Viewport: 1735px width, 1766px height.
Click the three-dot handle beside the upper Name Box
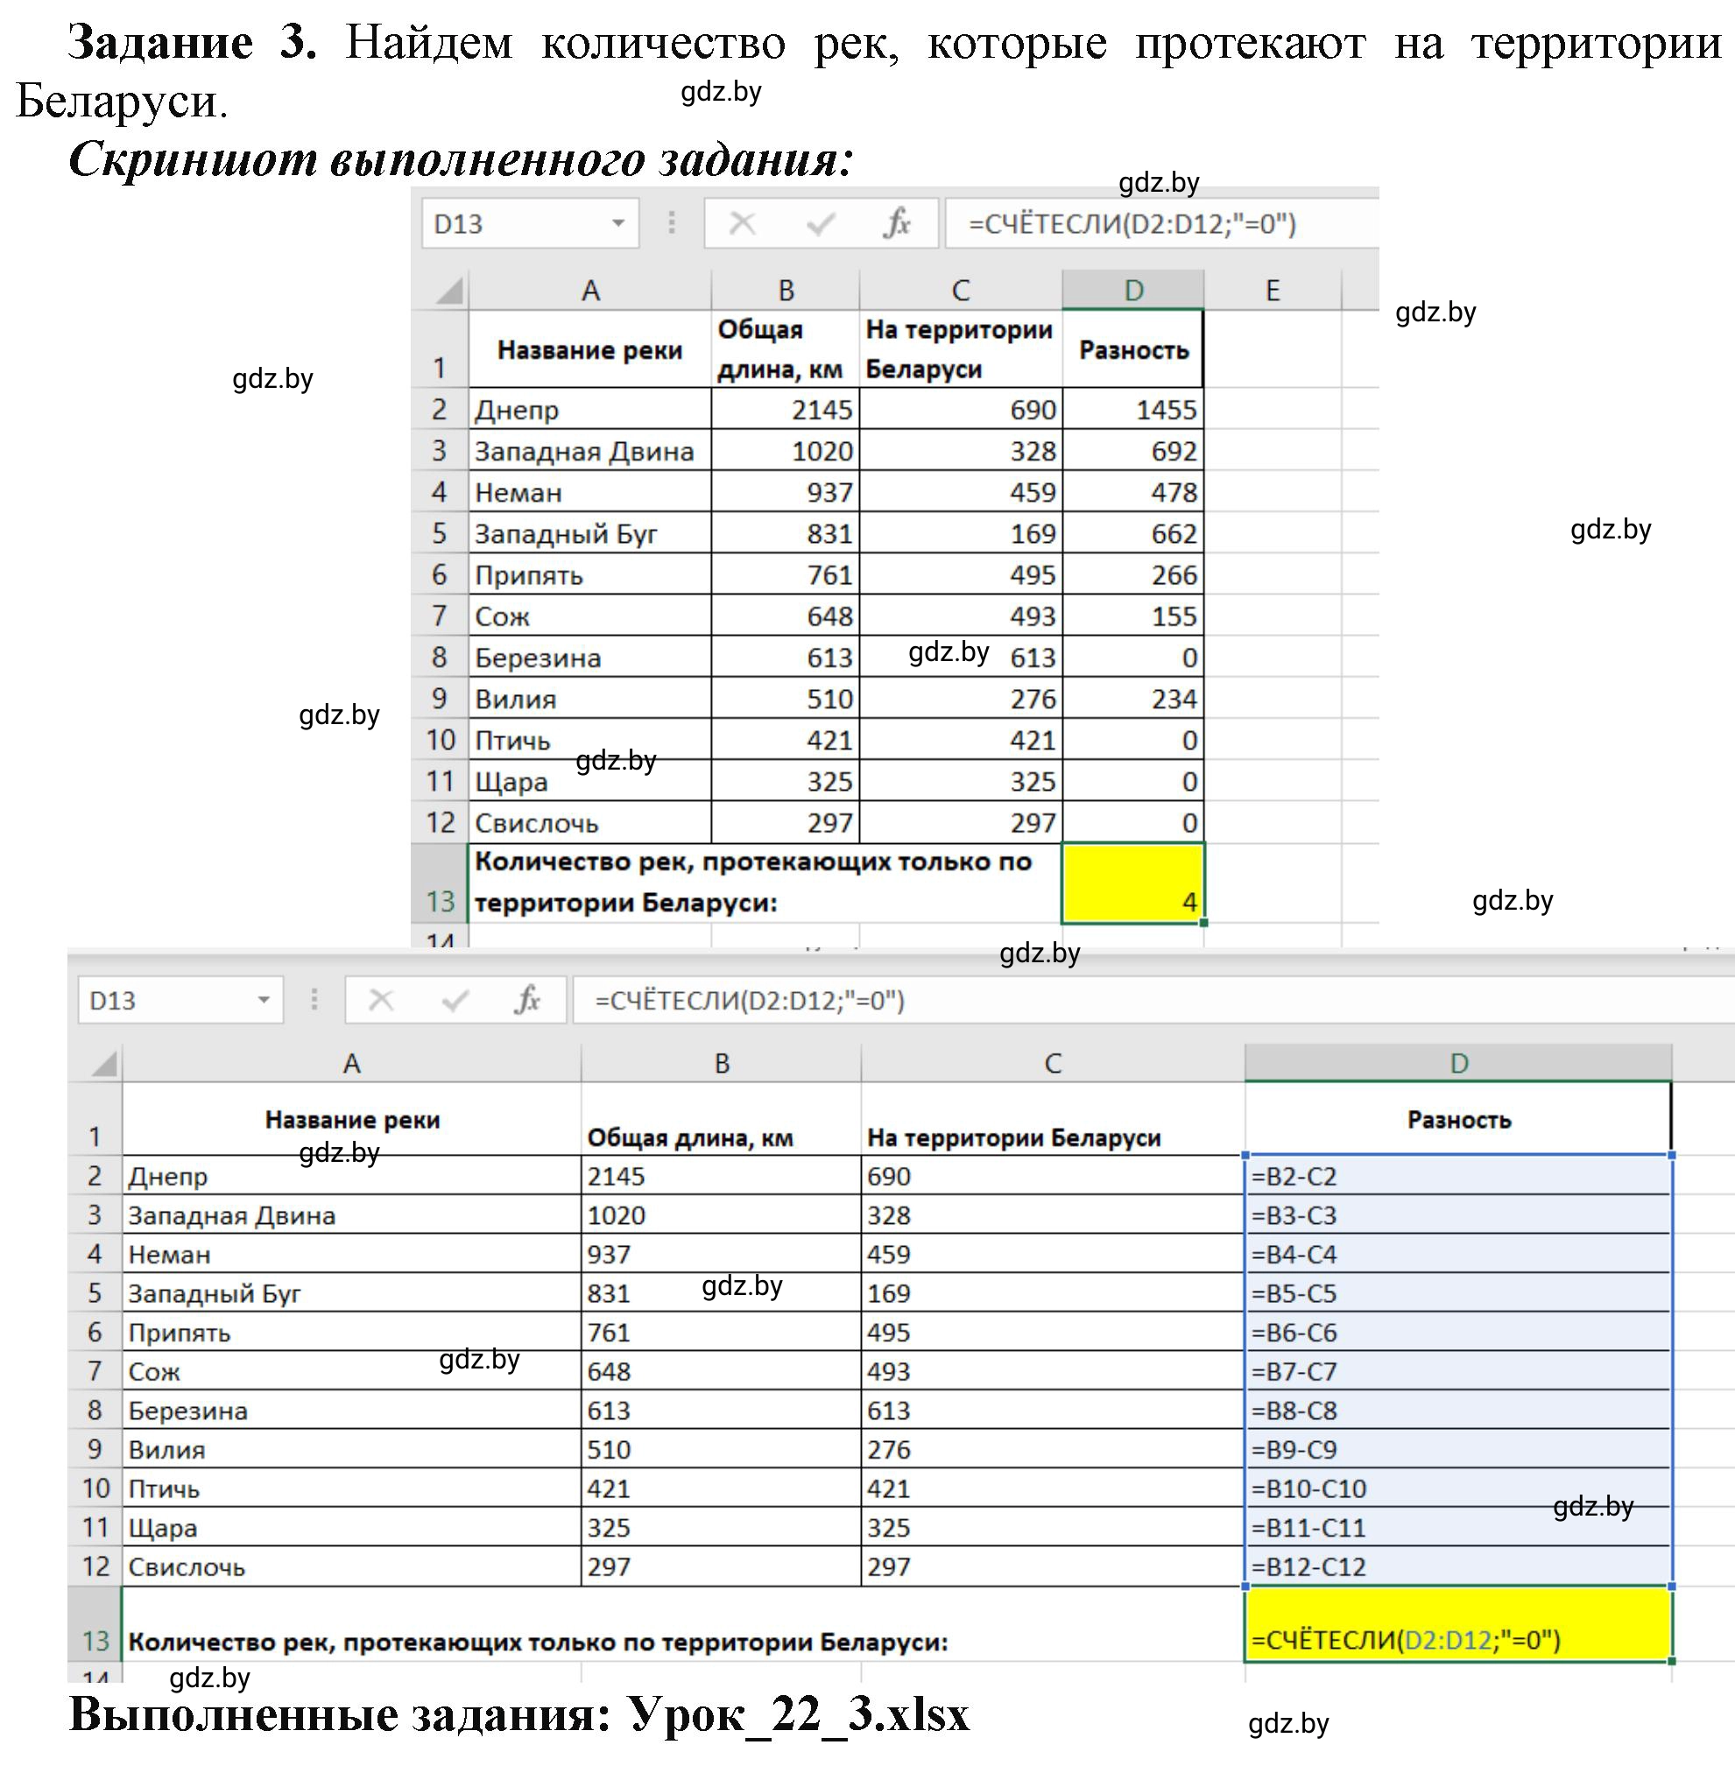pos(672,223)
